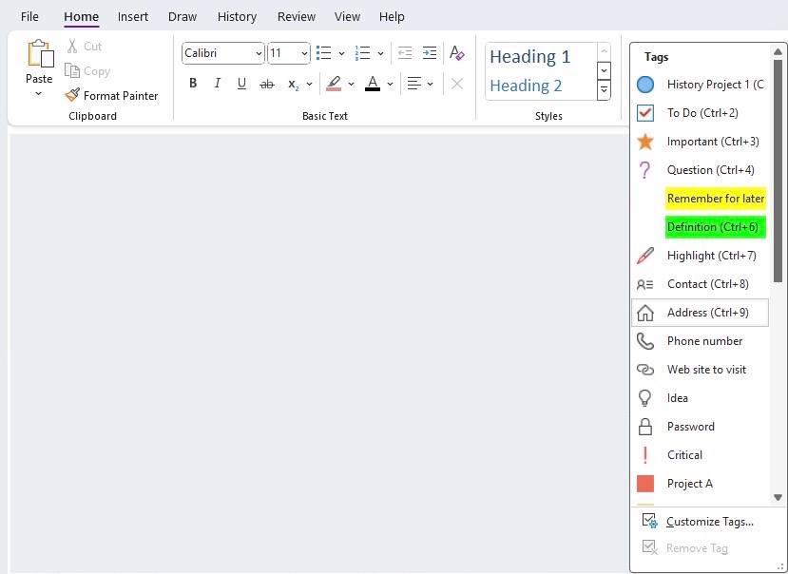The image size is (788, 574).
Task: Click the Clear Formatting icon
Action: pos(457,53)
